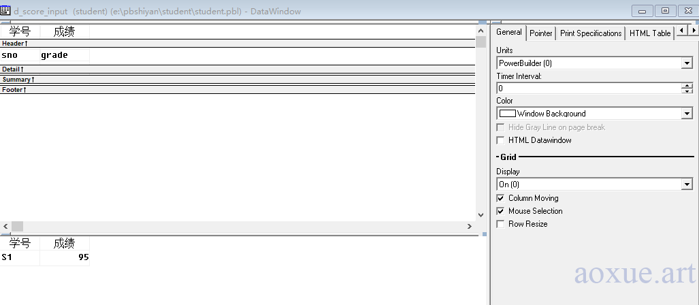Uncheck the Mouse Selection checkbox
Screen dimensions: 699x305
[501, 211]
